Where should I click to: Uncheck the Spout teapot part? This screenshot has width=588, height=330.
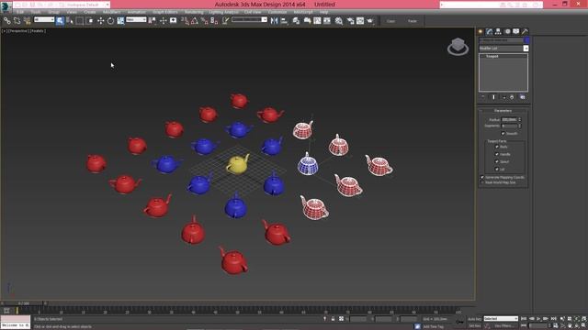click(x=497, y=161)
